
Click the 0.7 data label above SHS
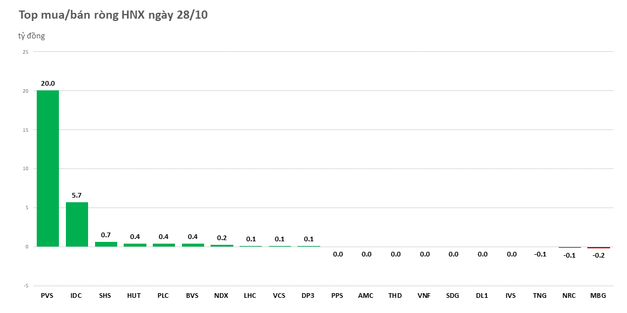[106, 234]
